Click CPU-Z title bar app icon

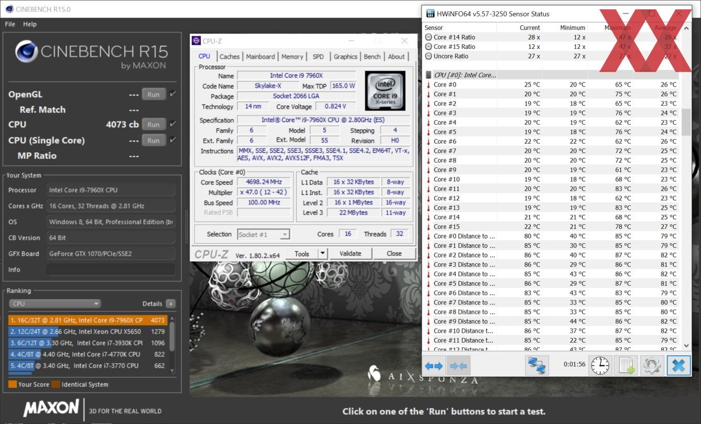click(x=196, y=41)
